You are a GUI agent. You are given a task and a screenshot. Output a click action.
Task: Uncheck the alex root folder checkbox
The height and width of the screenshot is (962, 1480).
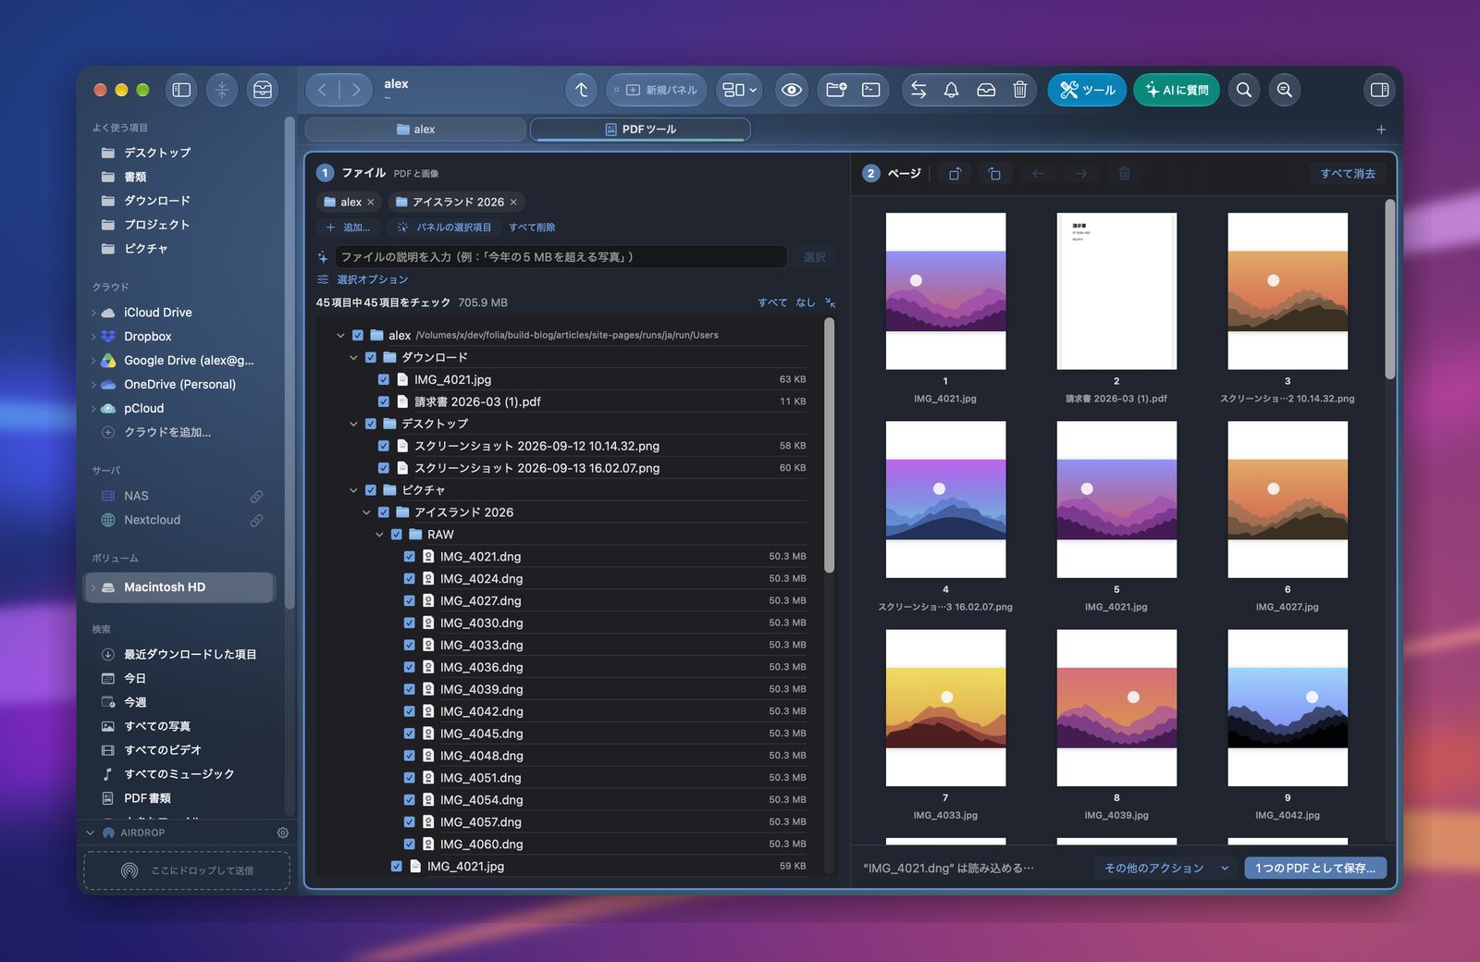coord(358,335)
